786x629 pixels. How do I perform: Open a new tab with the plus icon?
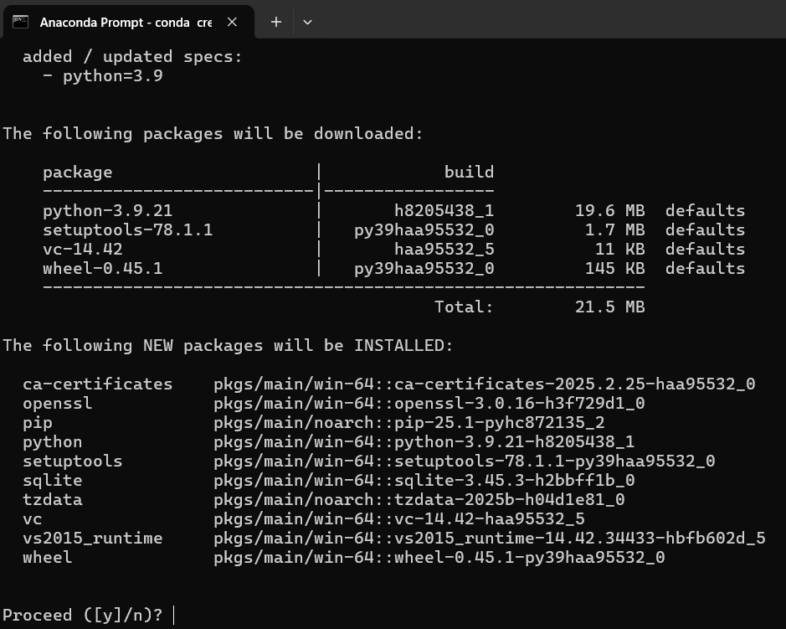275,22
